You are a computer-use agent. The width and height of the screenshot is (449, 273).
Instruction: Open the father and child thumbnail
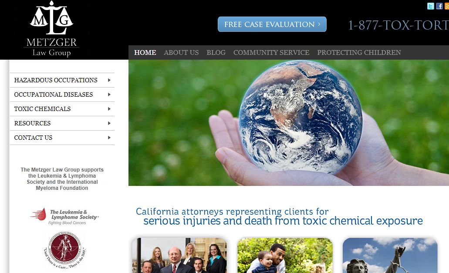tap(285, 255)
